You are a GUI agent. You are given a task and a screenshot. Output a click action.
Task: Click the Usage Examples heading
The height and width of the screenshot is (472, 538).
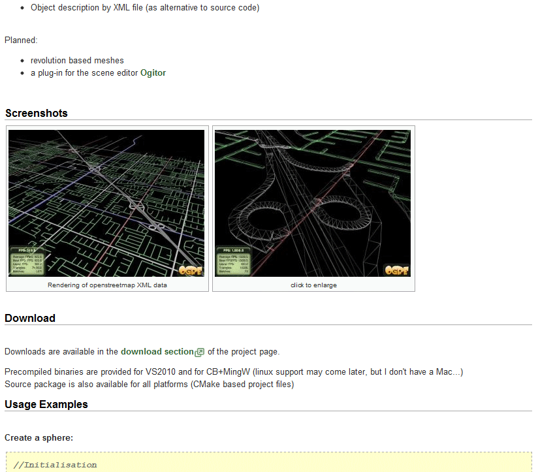click(46, 404)
